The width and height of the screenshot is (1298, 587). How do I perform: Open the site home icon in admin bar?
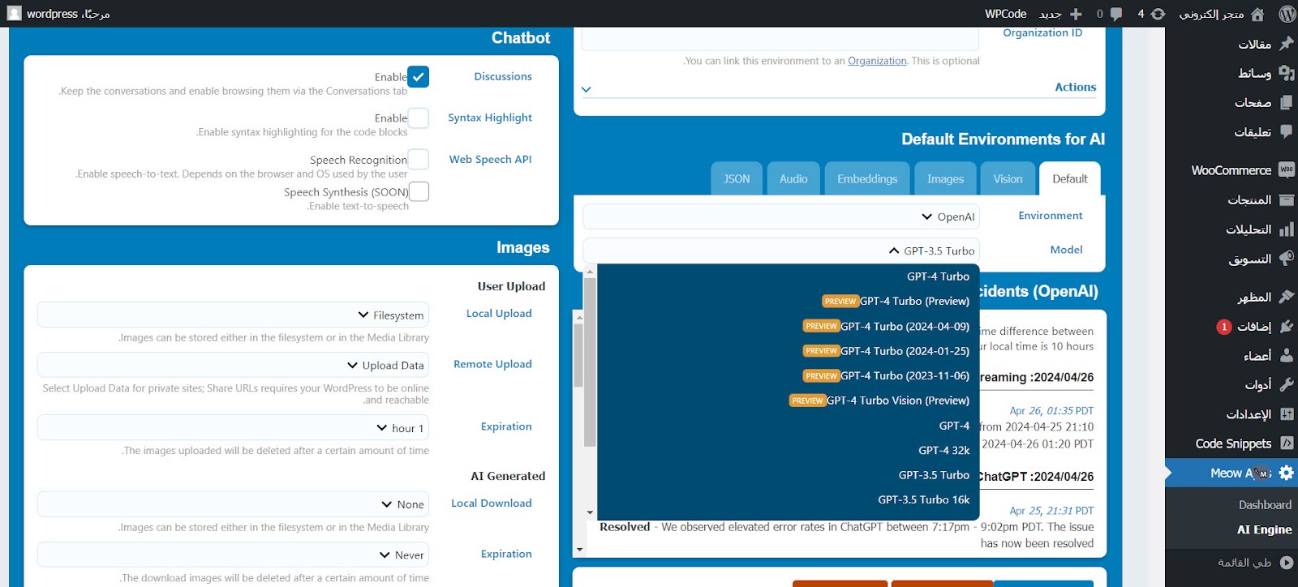(1257, 14)
